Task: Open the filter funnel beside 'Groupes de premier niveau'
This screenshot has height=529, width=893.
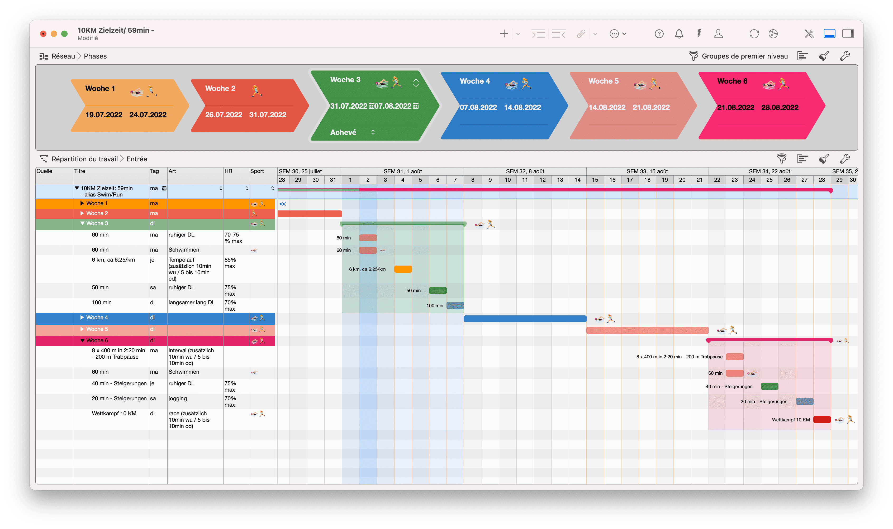Action: (693, 56)
